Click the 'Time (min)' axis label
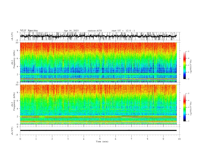This screenshot has height=156, width=202. 102,141
